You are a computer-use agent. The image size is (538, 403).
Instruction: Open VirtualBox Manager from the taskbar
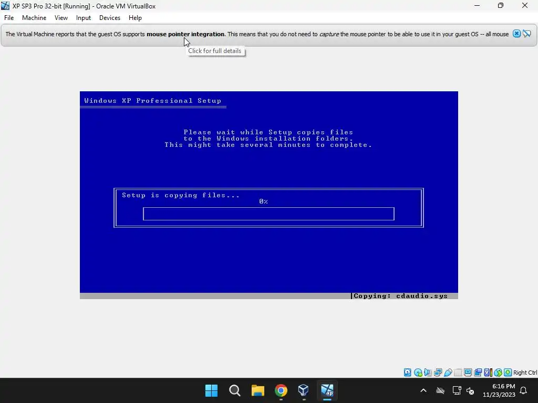(x=304, y=390)
